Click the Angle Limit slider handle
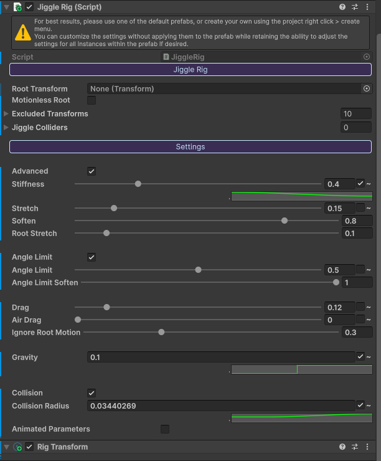This screenshot has height=461, width=381. [x=199, y=270]
